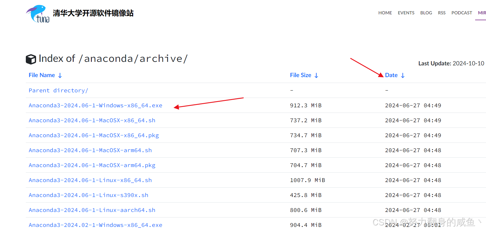Download Anaconda3-2024.06-1-Windows-x86_64.exe
Screen dimensions: 486x231
[95, 105]
